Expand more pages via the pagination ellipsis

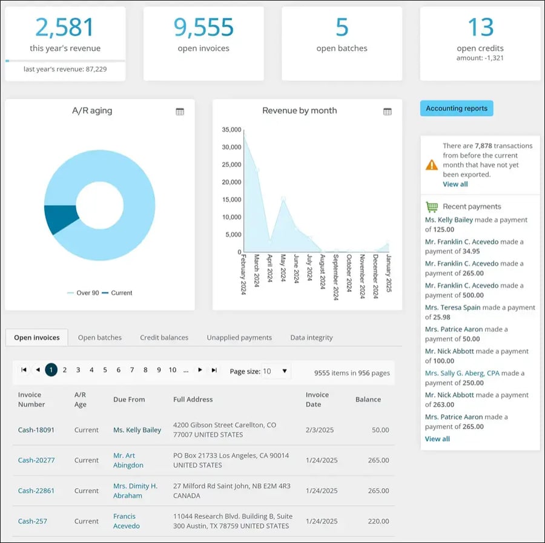185,370
